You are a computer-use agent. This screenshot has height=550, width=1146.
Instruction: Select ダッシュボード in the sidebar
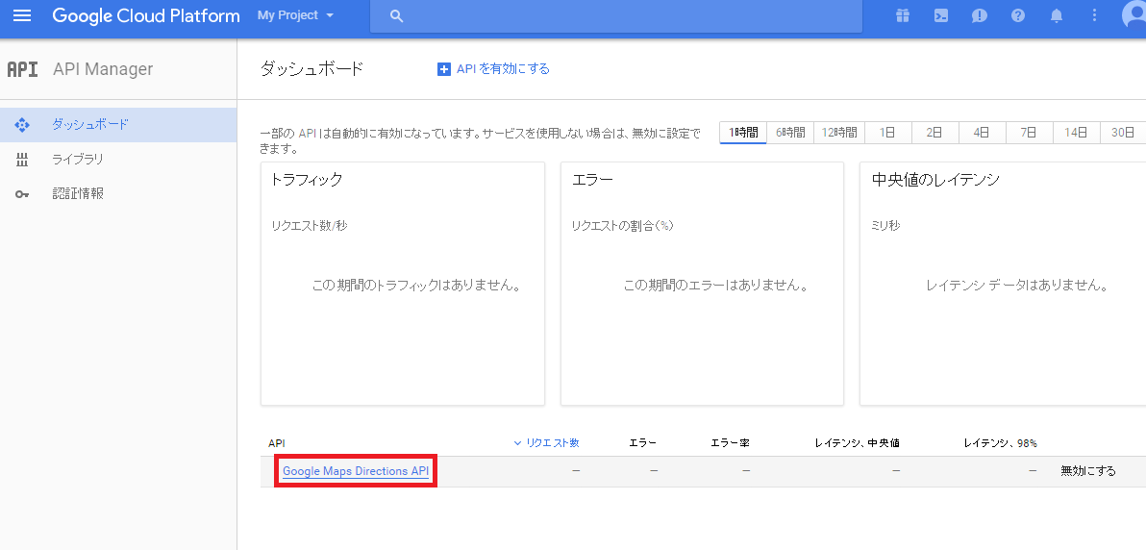[x=118, y=124]
